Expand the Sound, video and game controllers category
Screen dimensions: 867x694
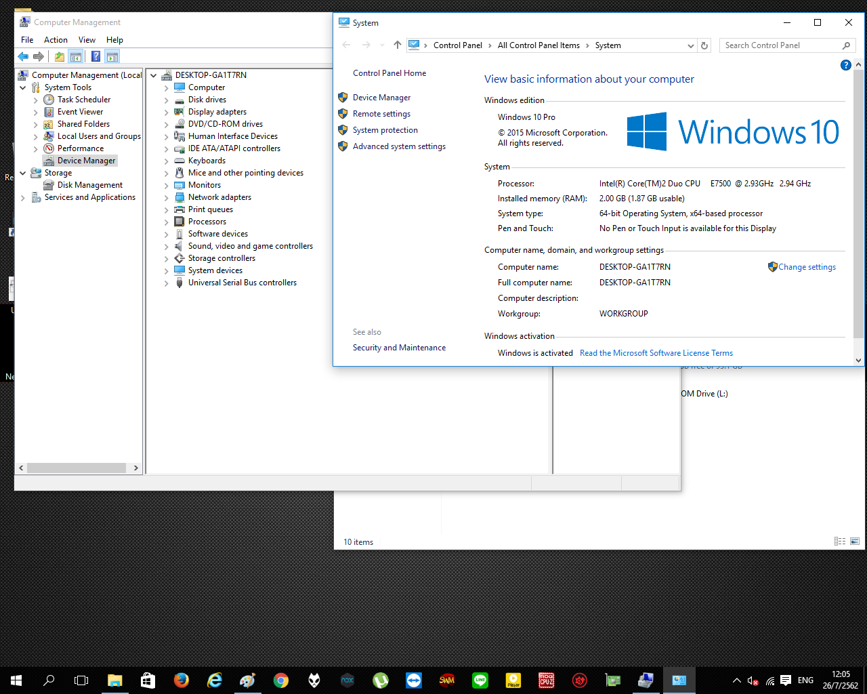click(x=167, y=246)
